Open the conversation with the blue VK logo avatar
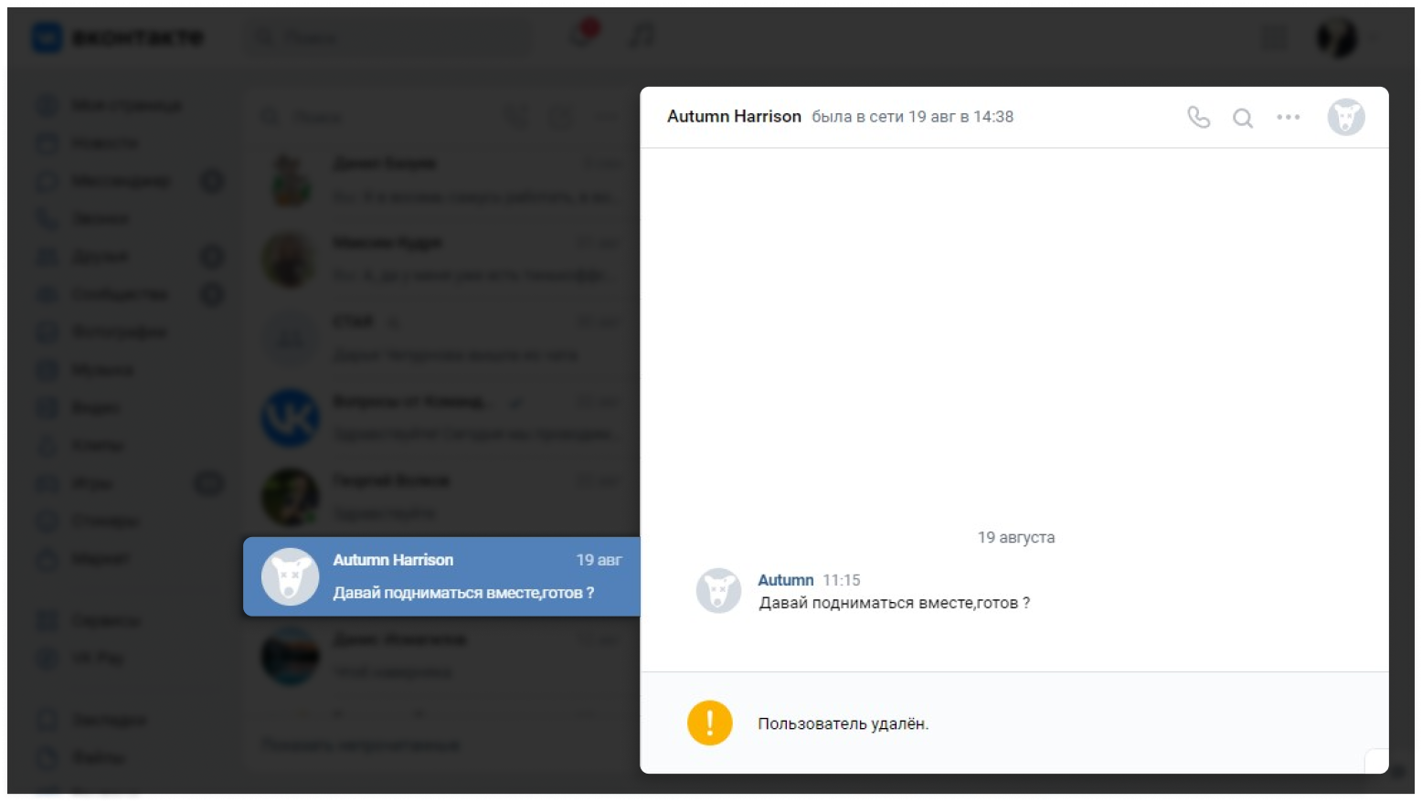 441,417
